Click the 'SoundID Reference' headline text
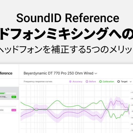Image resolution: width=133 pixels, height=133 pixels. (68, 18)
